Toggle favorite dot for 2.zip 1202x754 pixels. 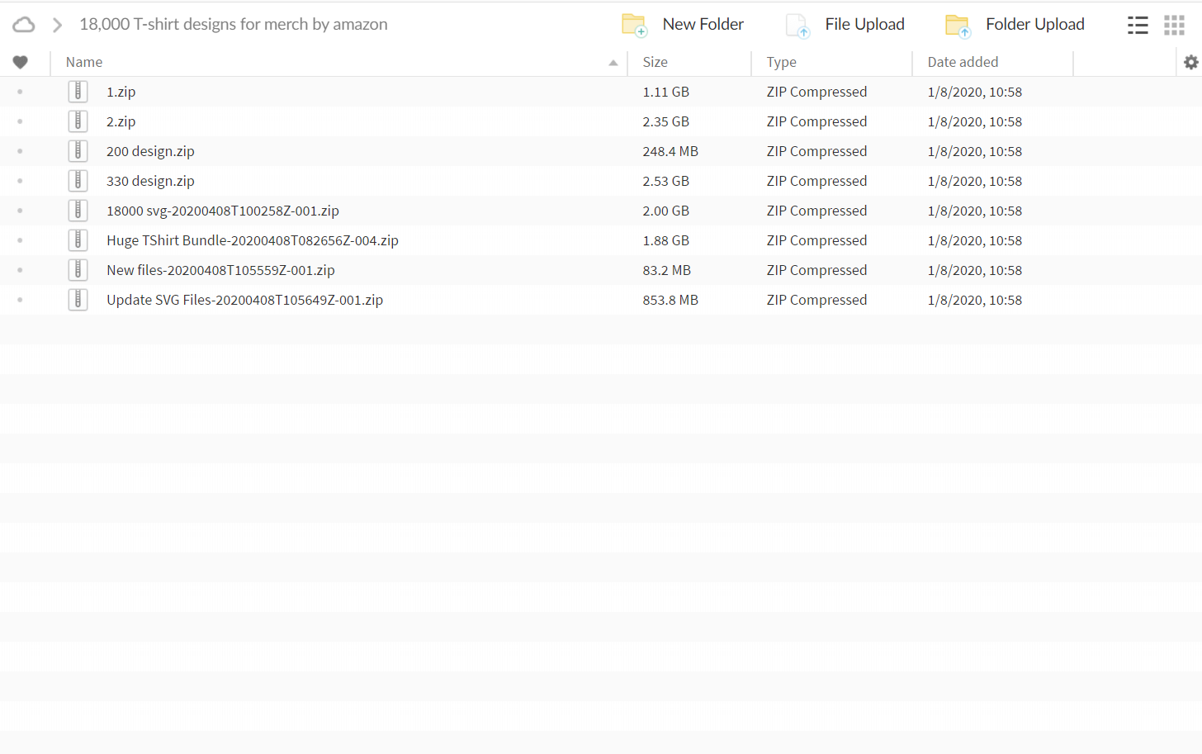20,121
